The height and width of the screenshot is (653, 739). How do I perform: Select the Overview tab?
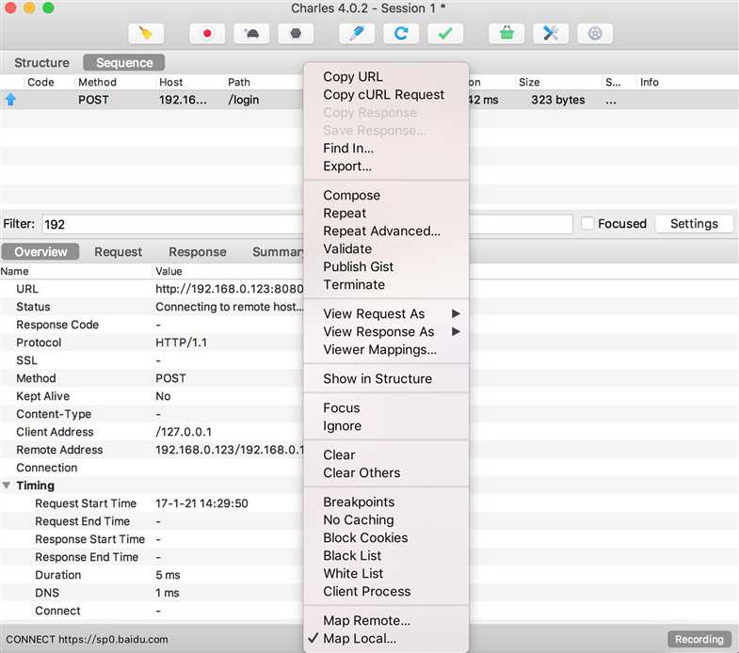coord(40,251)
